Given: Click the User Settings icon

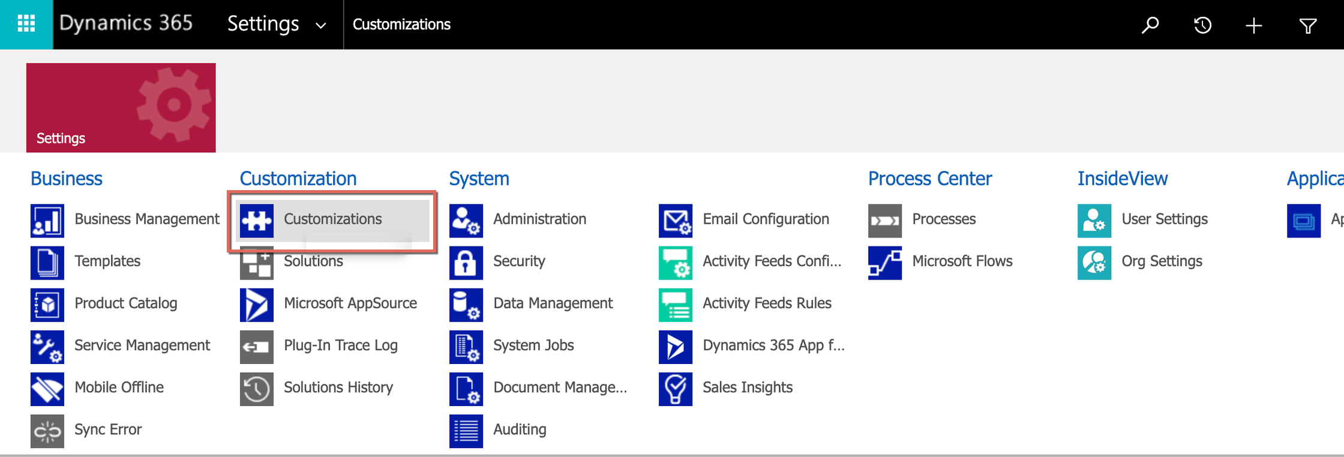Looking at the screenshot, I should [x=1094, y=221].
